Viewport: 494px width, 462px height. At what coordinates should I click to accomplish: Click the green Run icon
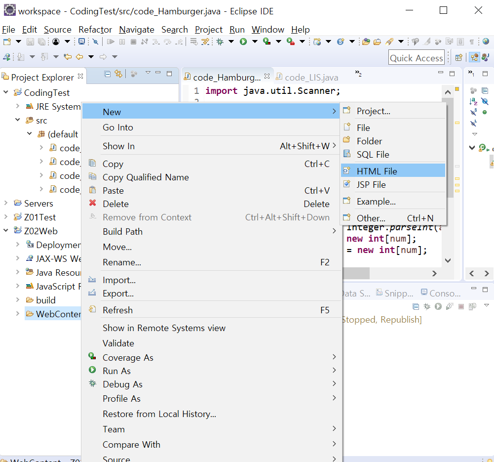[x=243, y=42]
